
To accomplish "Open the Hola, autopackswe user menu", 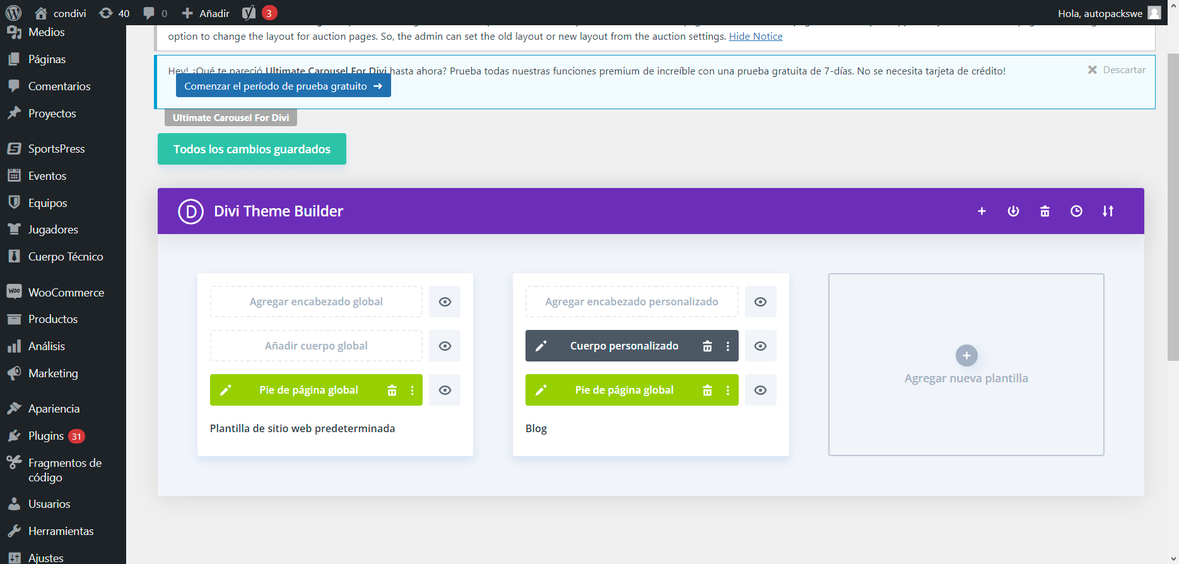I will (x=1109, y=13).
